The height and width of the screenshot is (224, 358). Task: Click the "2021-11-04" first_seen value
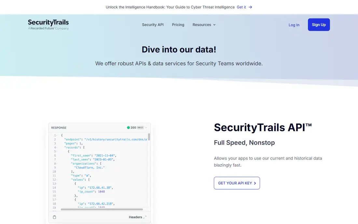click(105, 156)
